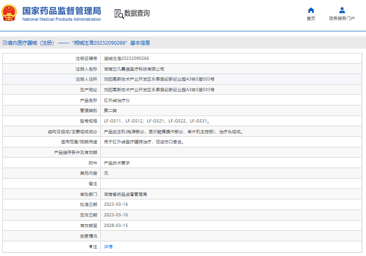Click the 型号规格 row label
The width and height of the screenshot is (366, 256).
click(88, 121)
